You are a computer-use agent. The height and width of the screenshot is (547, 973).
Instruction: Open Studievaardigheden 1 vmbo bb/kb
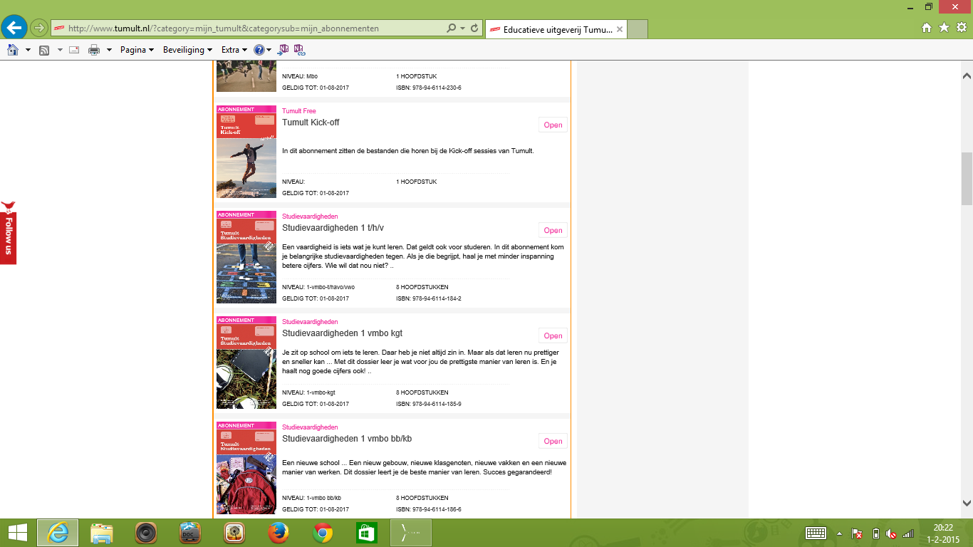pyautogui.click(x=553, y=441)
